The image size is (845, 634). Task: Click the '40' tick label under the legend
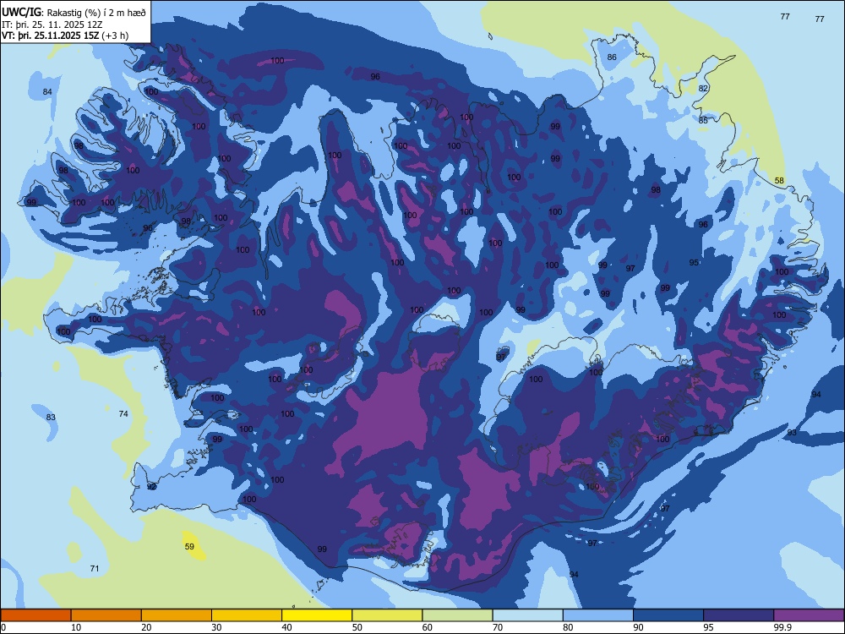(x=287, y=627)
